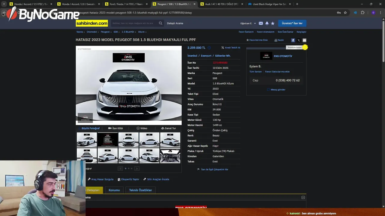Go to next thumbnail page arrow

click(137, 169)
